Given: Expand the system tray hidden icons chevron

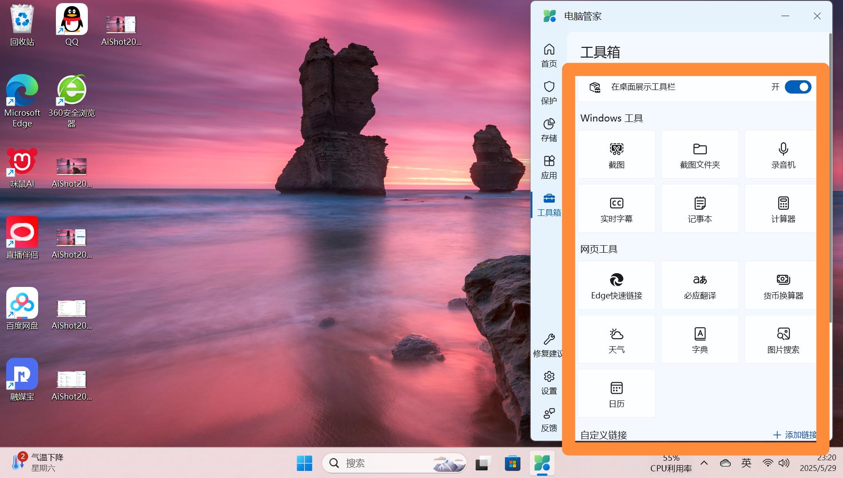Looking at the screenshot, I should [x=704, y=463].
